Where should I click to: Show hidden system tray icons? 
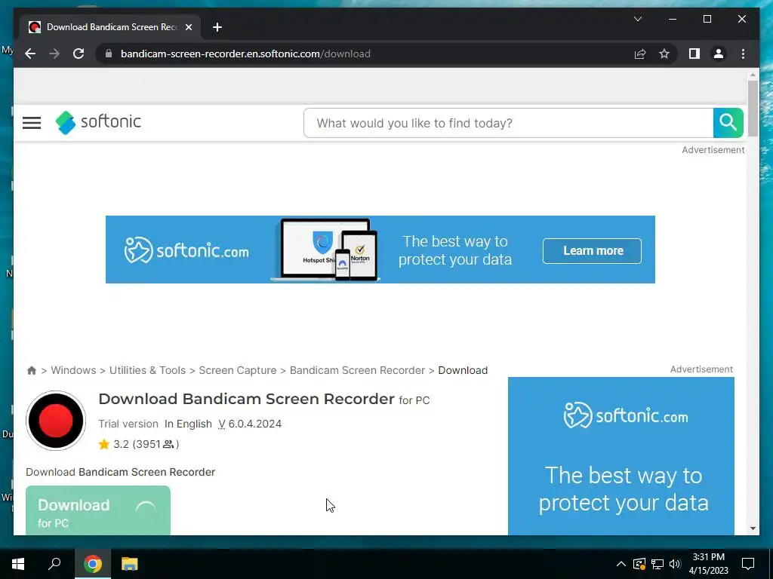click(621, 564)
